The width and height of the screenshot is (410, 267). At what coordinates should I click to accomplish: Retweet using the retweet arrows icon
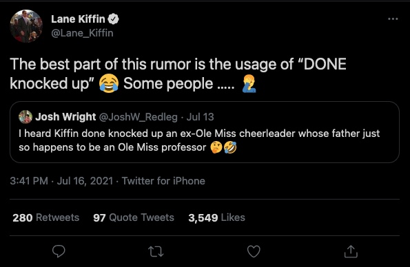tap(156, 252)
